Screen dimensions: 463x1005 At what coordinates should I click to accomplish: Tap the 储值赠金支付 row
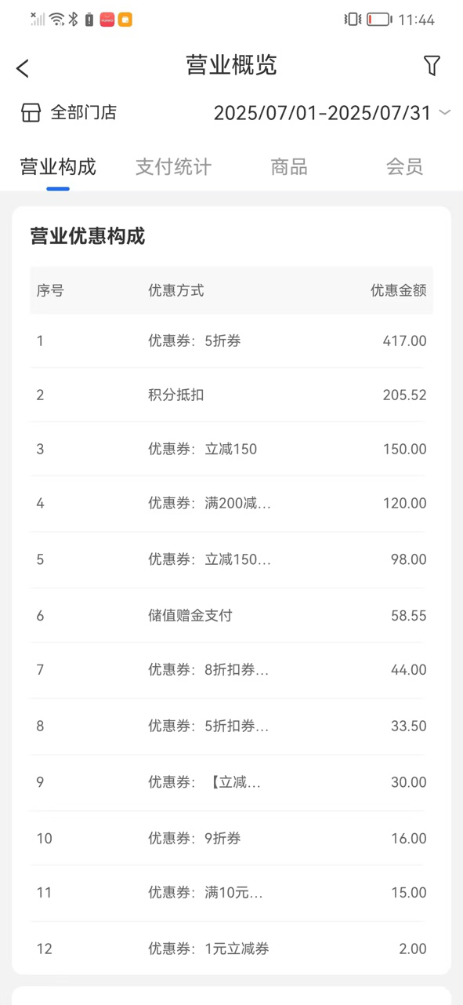tap(231, 616)
